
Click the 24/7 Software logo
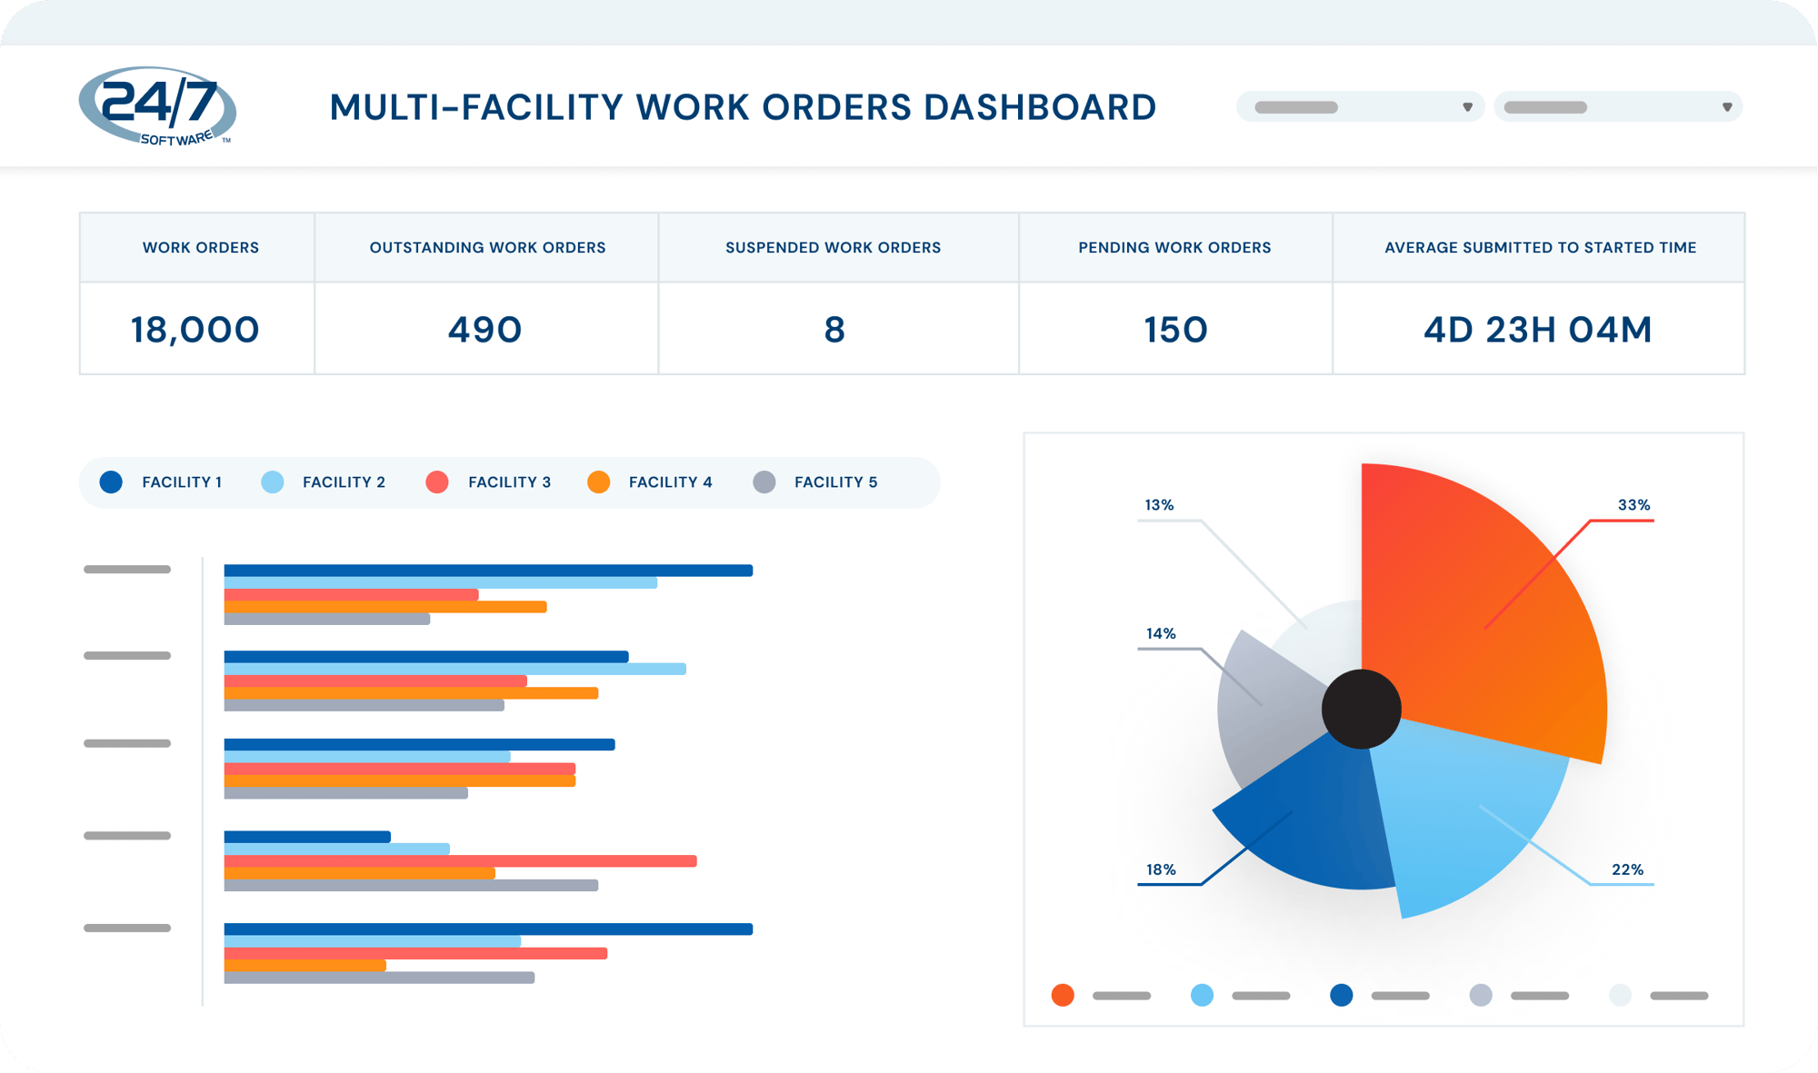tap(159, 107)
